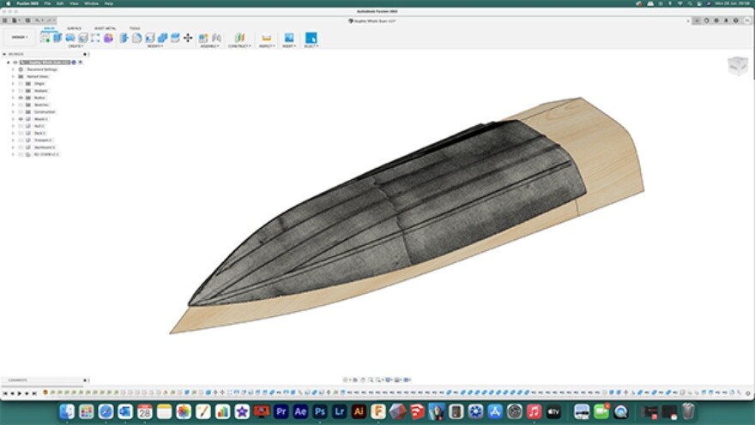Image resolution: width=755 pixels, height=425 pixels.
Task: Select the Create Sketch tool
Action: point(45,38)
